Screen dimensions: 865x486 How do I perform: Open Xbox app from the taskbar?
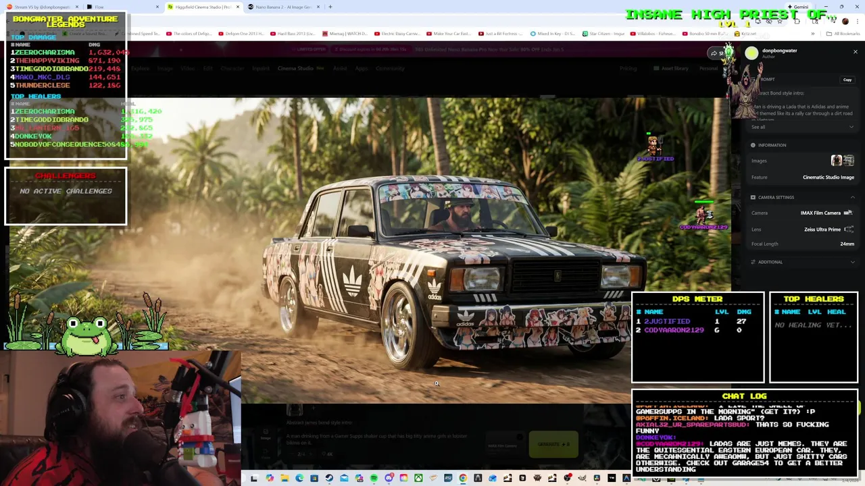coord(418,478)
